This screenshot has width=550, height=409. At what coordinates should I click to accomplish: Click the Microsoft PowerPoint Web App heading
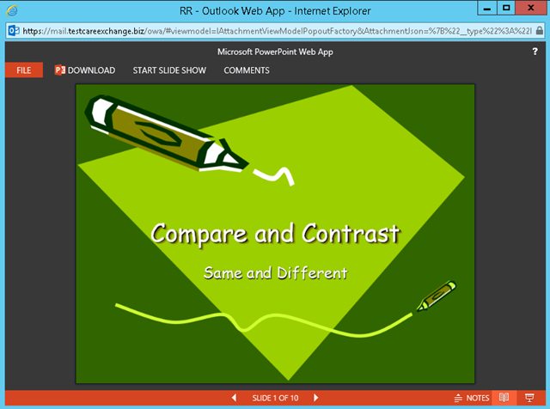[275, 52]
